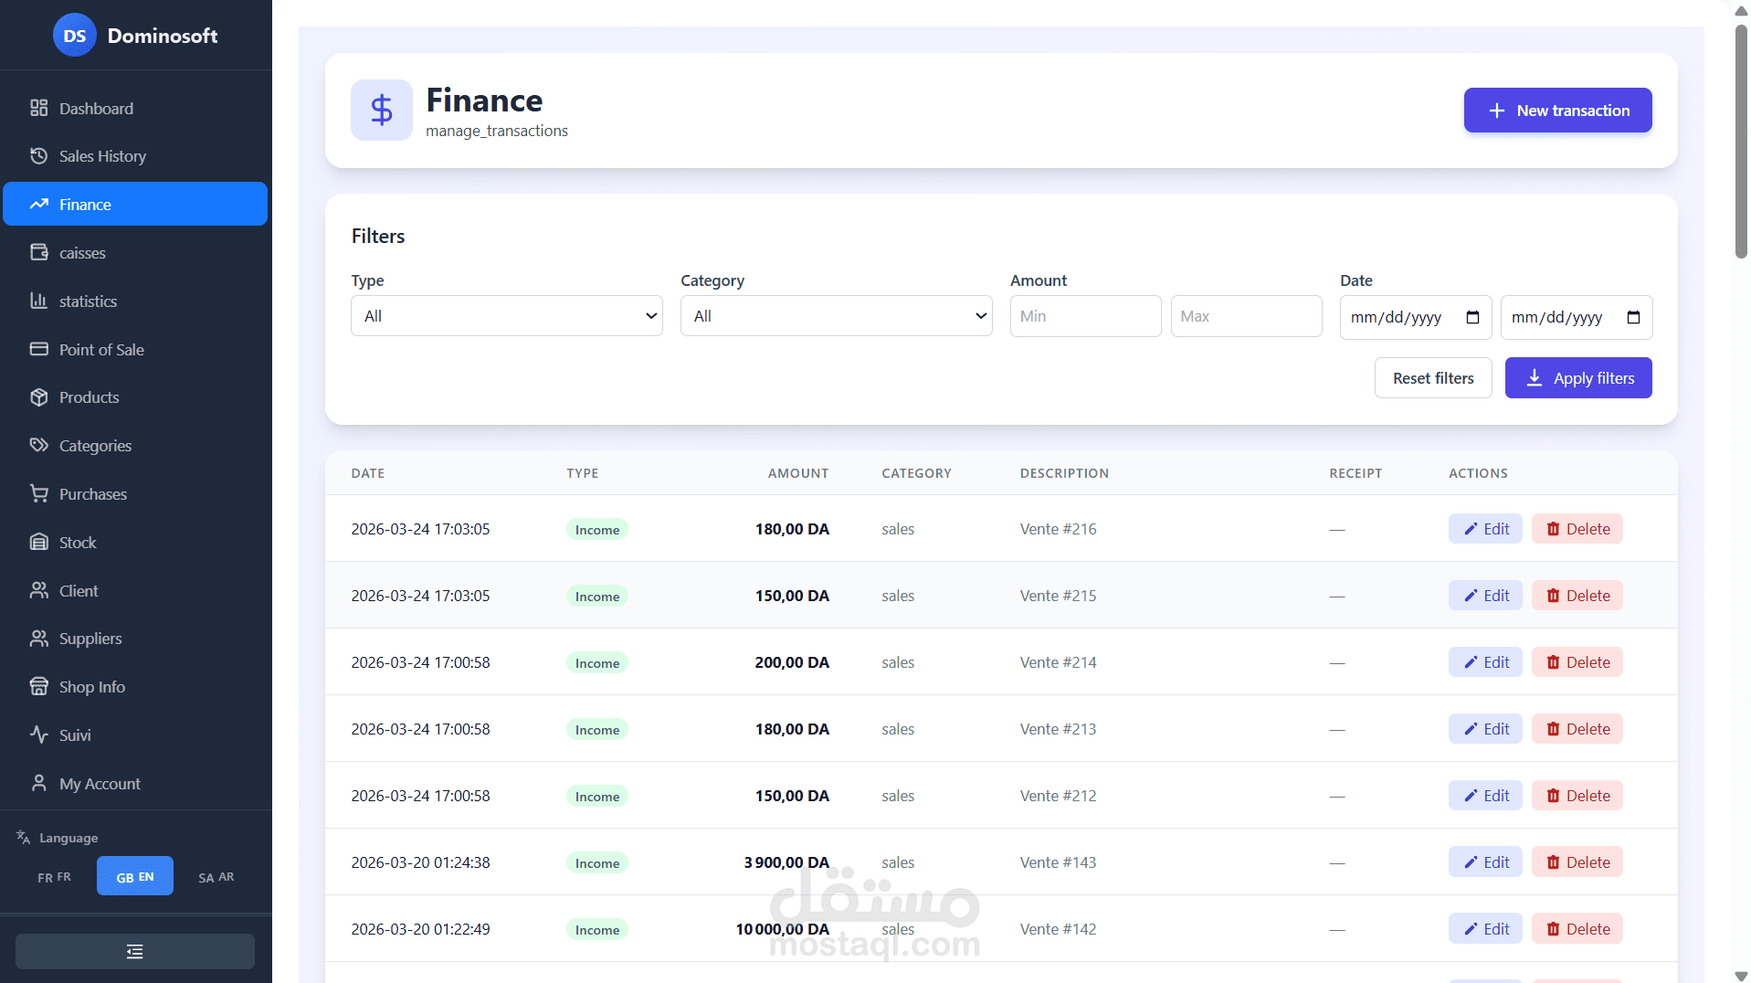Click the Min amount input field
The width and height of the screenshot is (1751, 983).
tap(1086, 316)
